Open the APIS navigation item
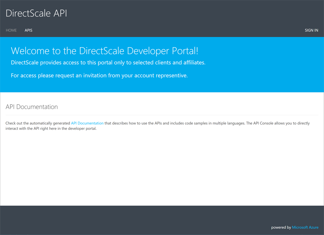 (x=28, y=30)
